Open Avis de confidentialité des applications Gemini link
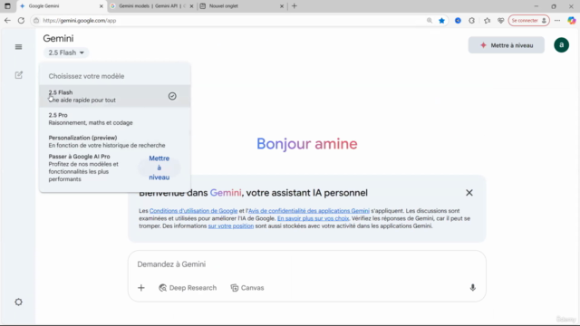The width and height of the screenshot is (580, 326). (x=308, y=211)
